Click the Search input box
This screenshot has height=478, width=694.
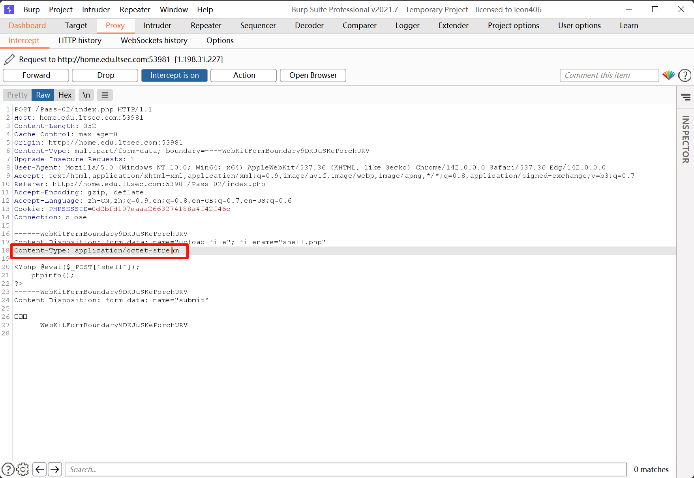(346, 469)
